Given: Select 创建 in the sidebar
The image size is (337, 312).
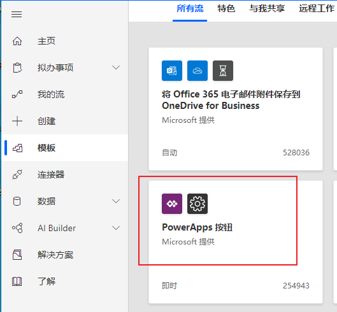Looking at the screenshot, I should pos(47,121).
